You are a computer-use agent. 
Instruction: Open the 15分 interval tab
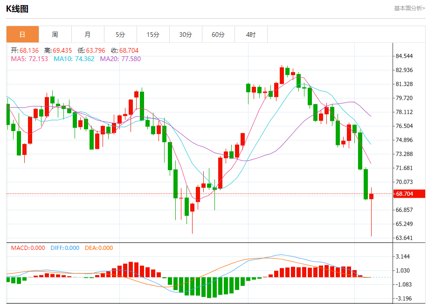point(153,35)
